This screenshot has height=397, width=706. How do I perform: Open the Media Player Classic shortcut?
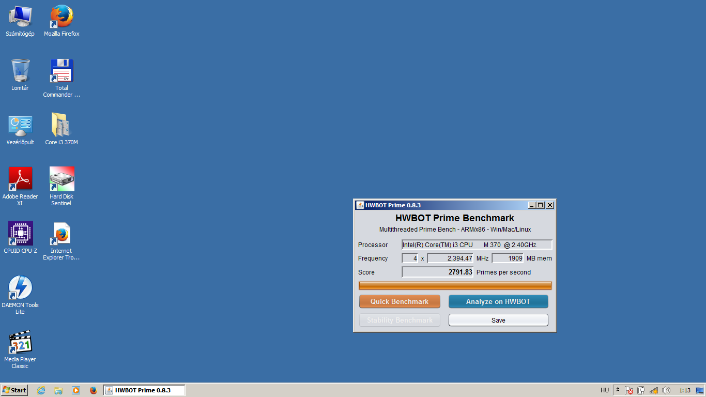(x=20, y=349)
